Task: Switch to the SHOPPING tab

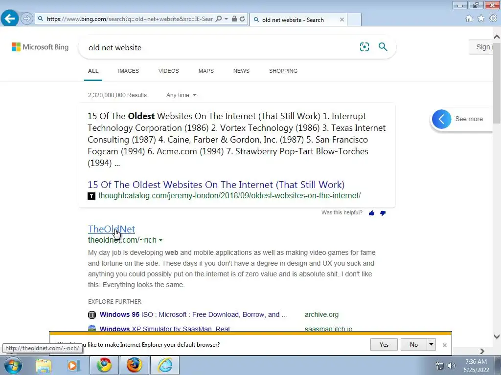Action: 283,71
